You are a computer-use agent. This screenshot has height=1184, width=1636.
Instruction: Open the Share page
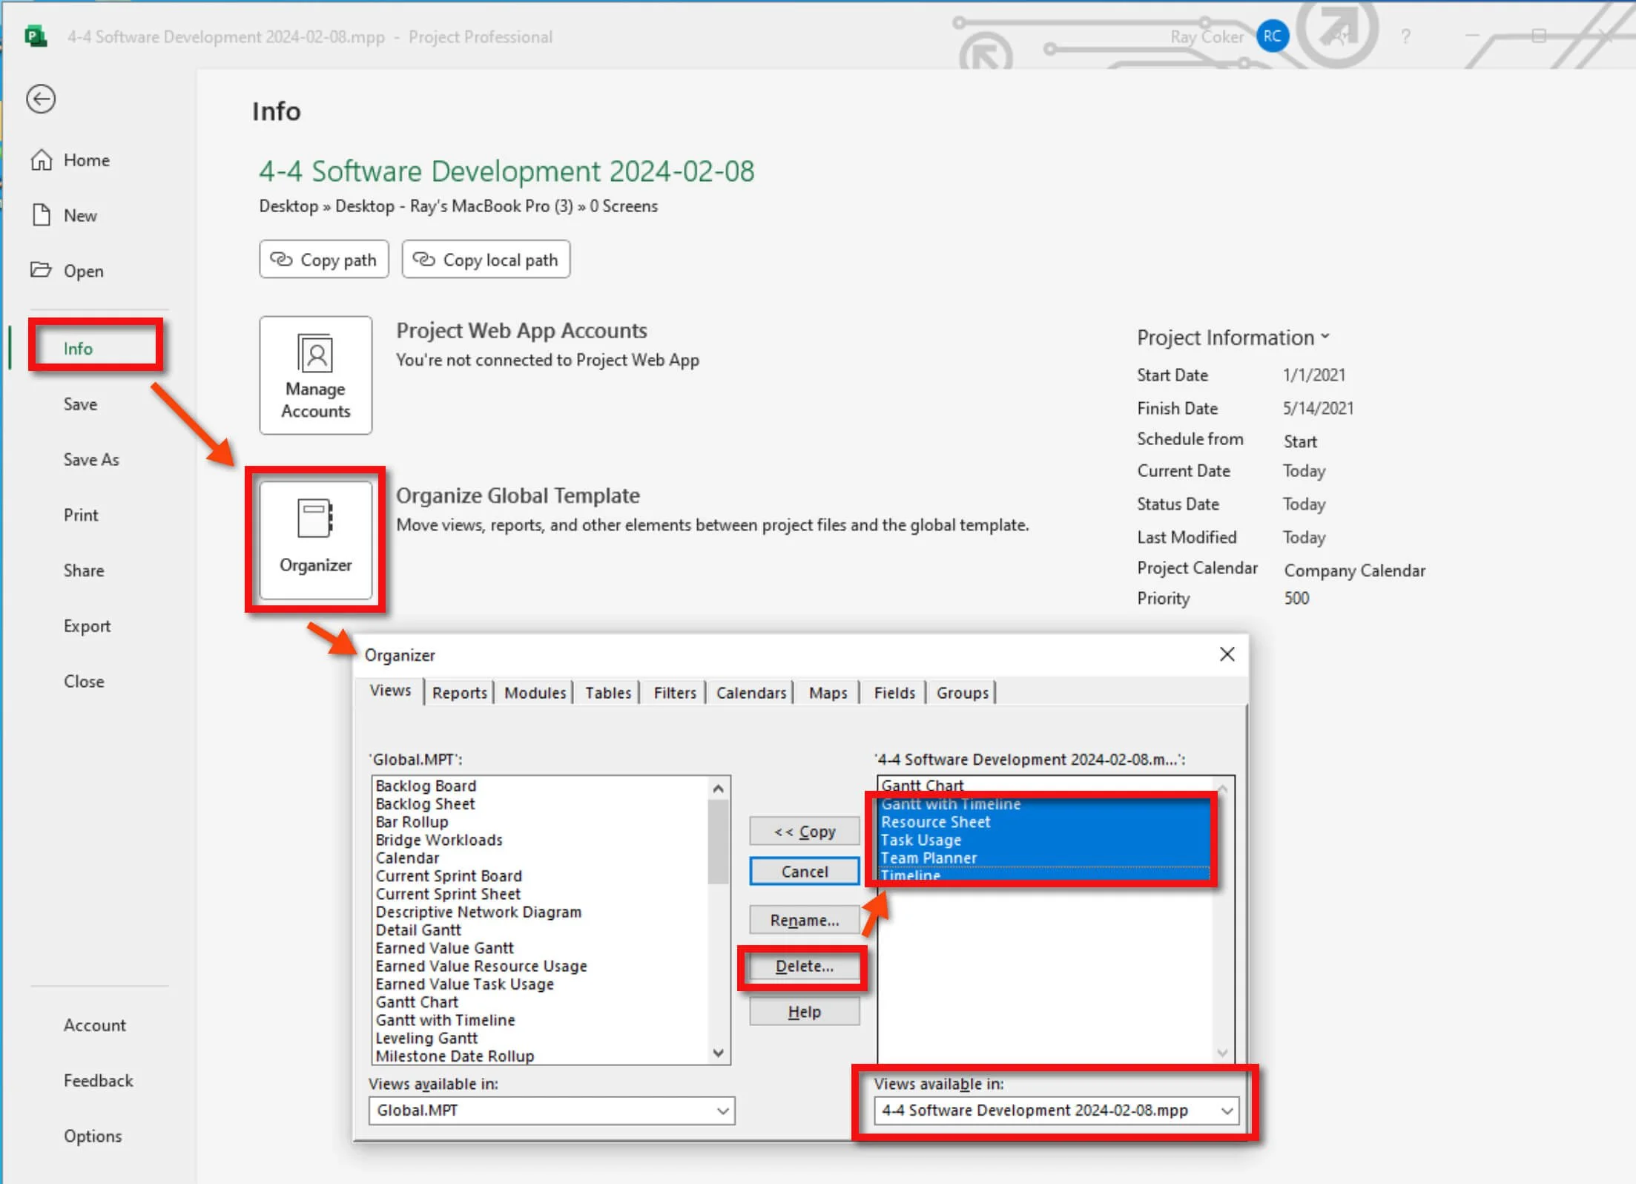[84, 570]
